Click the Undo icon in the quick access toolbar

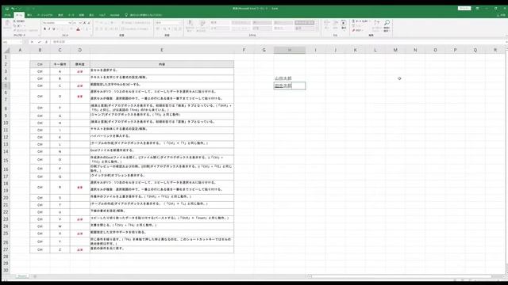[13, 9]
